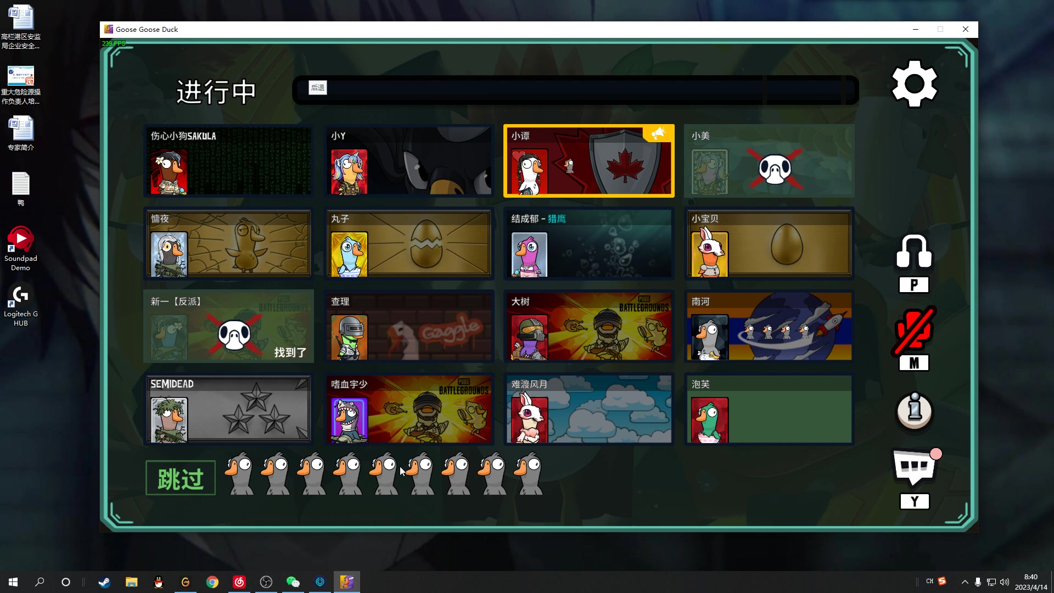Screen dimensions: 1054x593
Task: Unmute the crossed-out microphone icon
Action: click(x=914, y=331)
